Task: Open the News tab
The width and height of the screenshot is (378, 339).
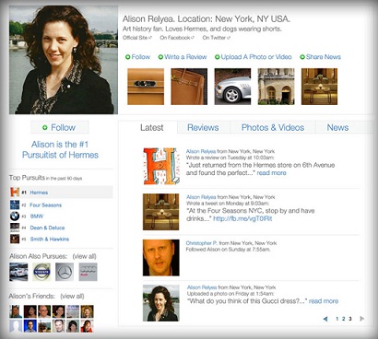Action: (x=337, y=127)
